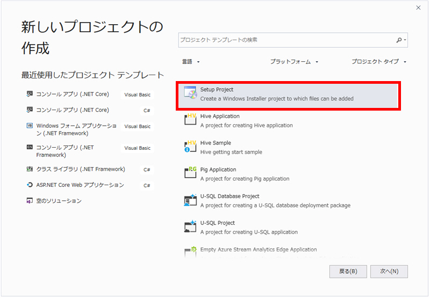
Task: Click the Setup Project template icon
Action: click(x=190, y=93)
